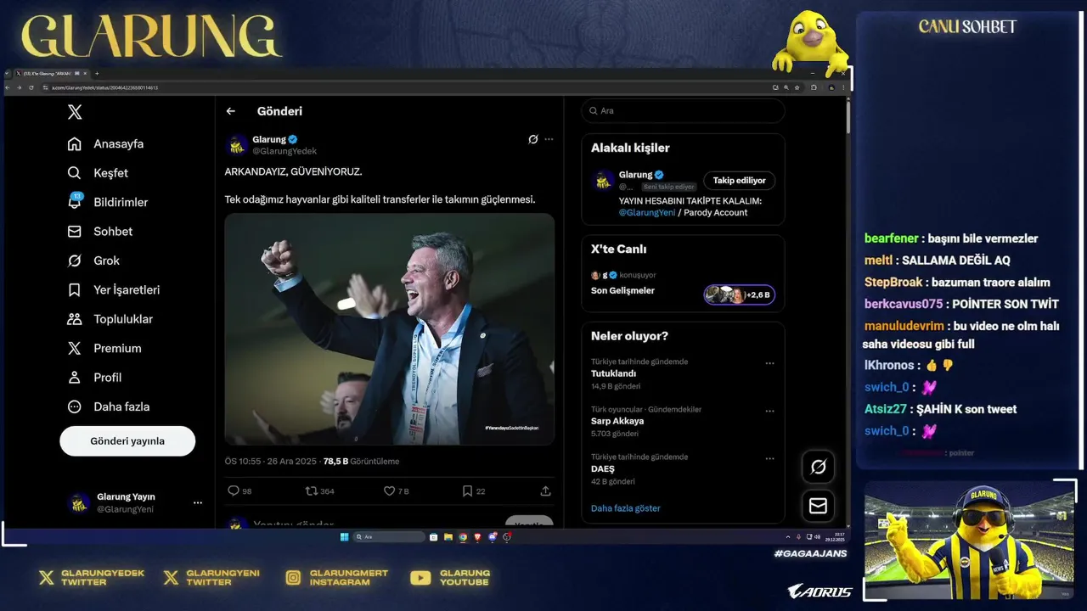Open Bildirimler notifications
The image size is (1087, 611).
108,202
